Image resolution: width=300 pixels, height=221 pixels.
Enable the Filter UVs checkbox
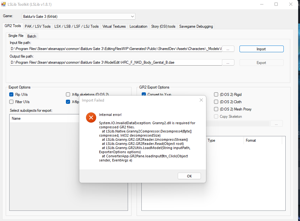(x=11, y=102)
